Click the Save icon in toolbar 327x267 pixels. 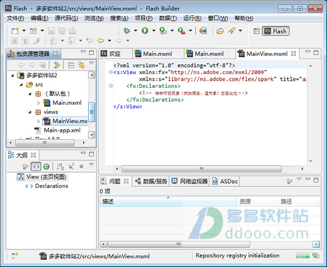point(51,31)
